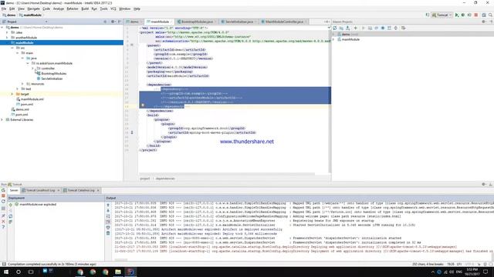Open help with the question mark icon
494x277 pixels.
click(x=3, y=227)
